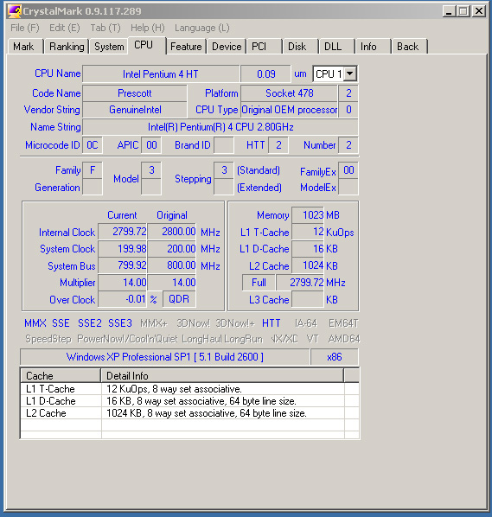Screen dimensions: 492x517
Task: Click the Memory 1023 MB value
Action: click(x=308, y=215)
